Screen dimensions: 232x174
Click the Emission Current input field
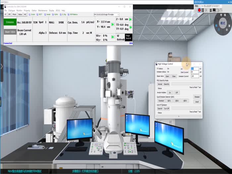click(195, 76)
